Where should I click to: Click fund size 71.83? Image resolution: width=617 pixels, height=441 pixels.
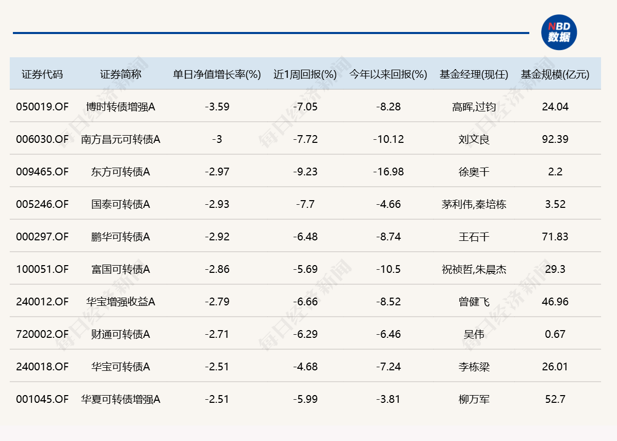coord(555,237)
